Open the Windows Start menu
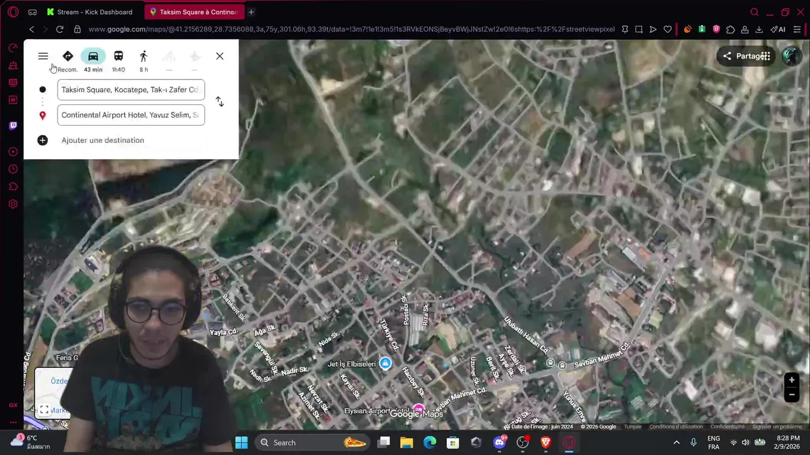The image size is (810, 455). (x=241, y=442)
